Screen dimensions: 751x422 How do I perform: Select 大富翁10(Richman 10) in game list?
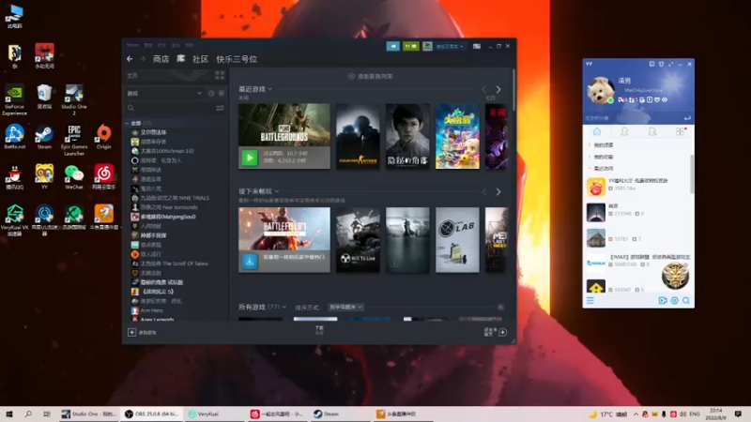(x=162, y=151)
